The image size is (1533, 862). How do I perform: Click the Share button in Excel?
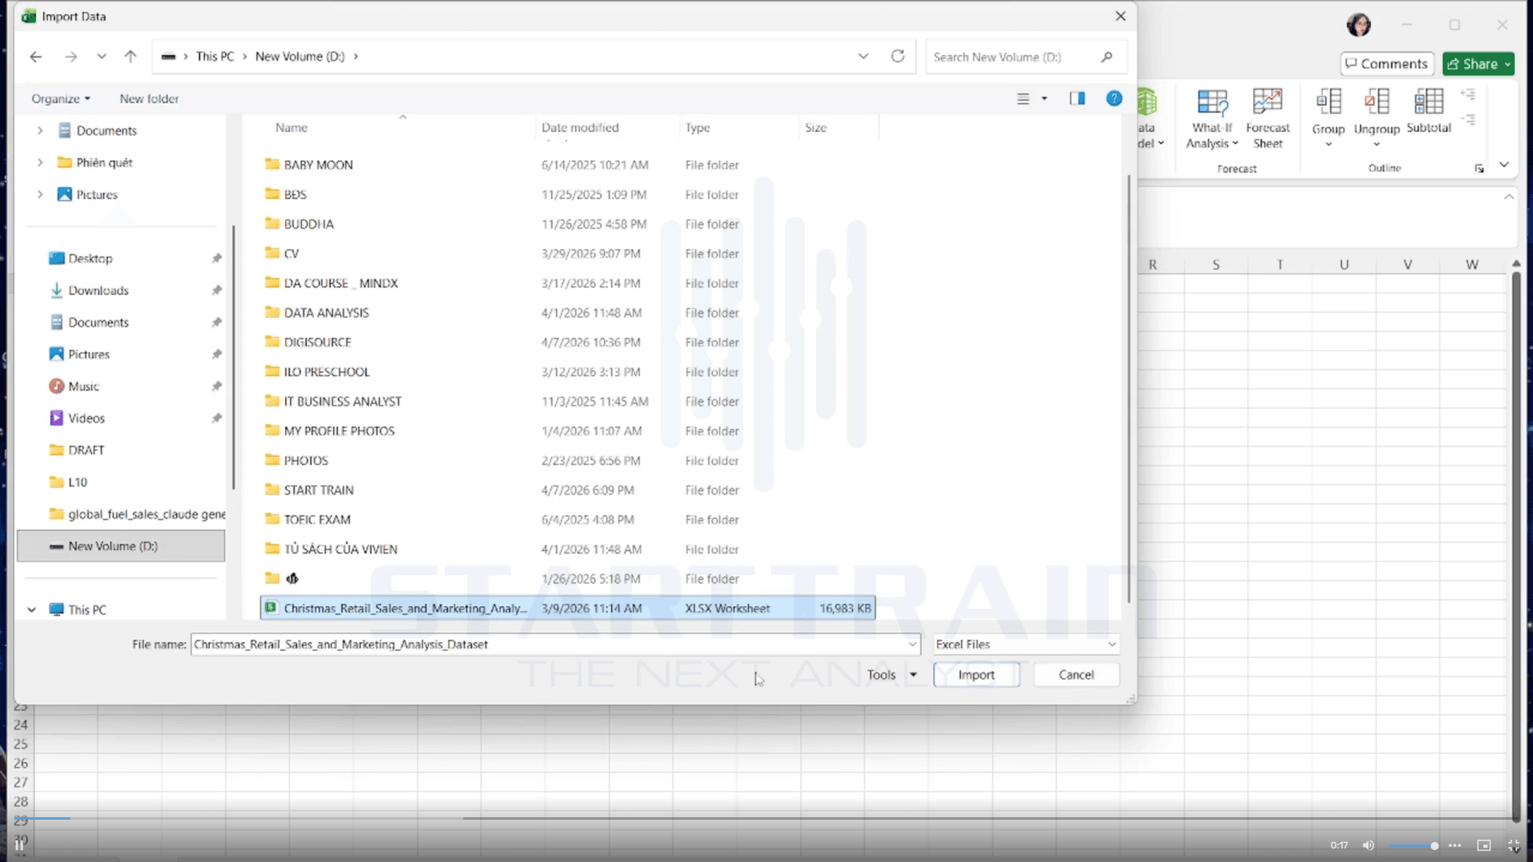click(x=1478, y=64)
